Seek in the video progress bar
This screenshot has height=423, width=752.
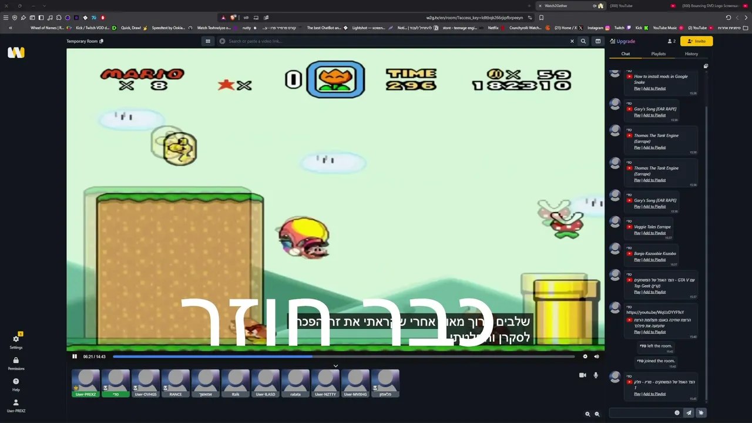tap(344, 357)
